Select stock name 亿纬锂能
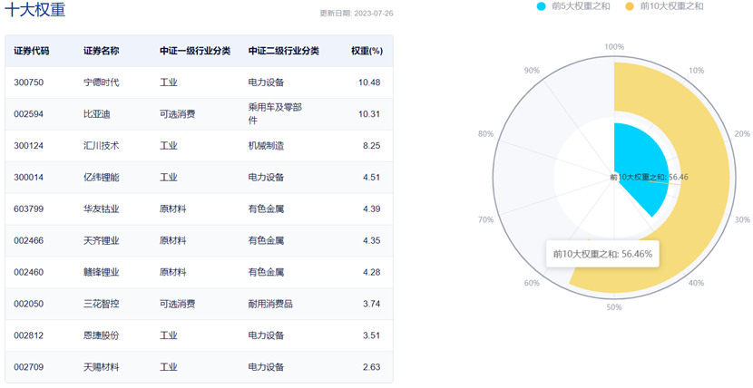Screen dimensions: 753x388 [102, 178]
